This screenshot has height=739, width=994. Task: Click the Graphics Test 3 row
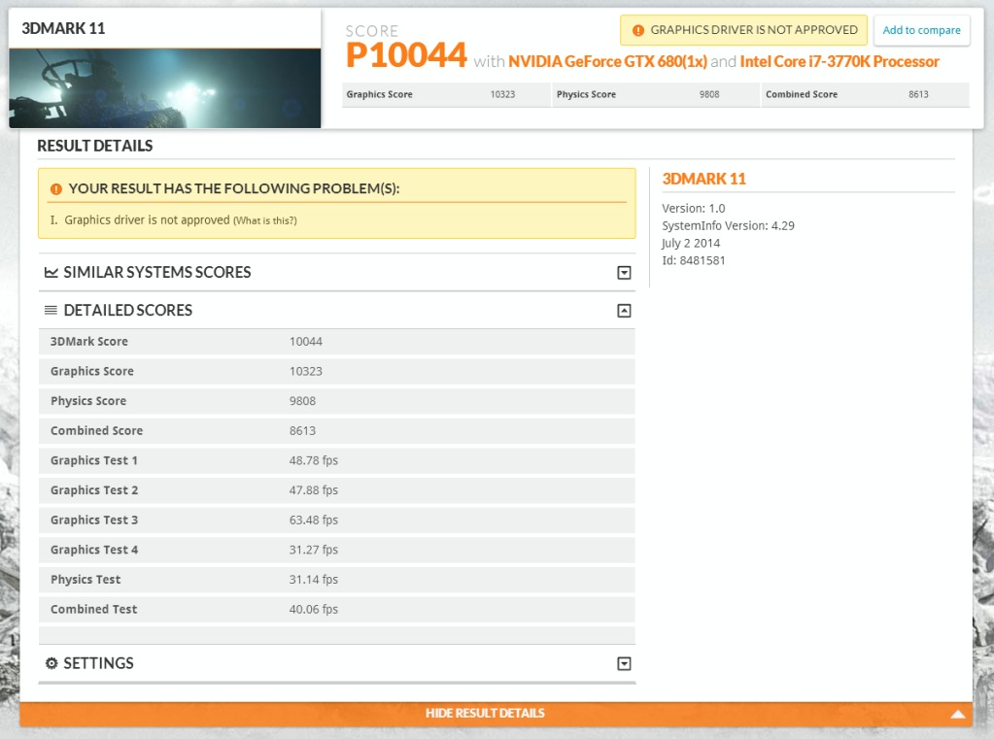click(x=336, y=521)
